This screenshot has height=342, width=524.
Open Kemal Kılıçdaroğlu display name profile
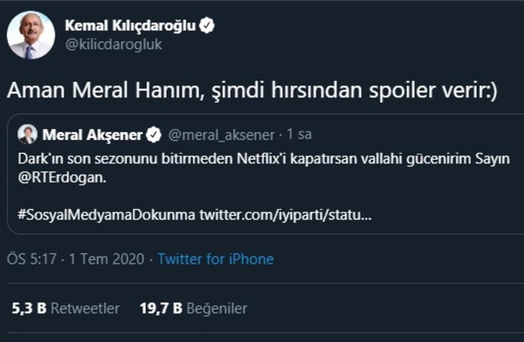(x=130, y=25)
